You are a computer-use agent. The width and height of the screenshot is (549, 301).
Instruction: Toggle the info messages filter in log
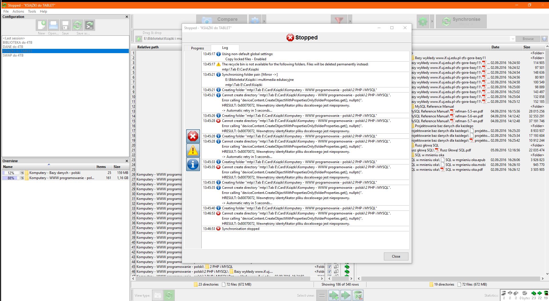tap(193, 164)
